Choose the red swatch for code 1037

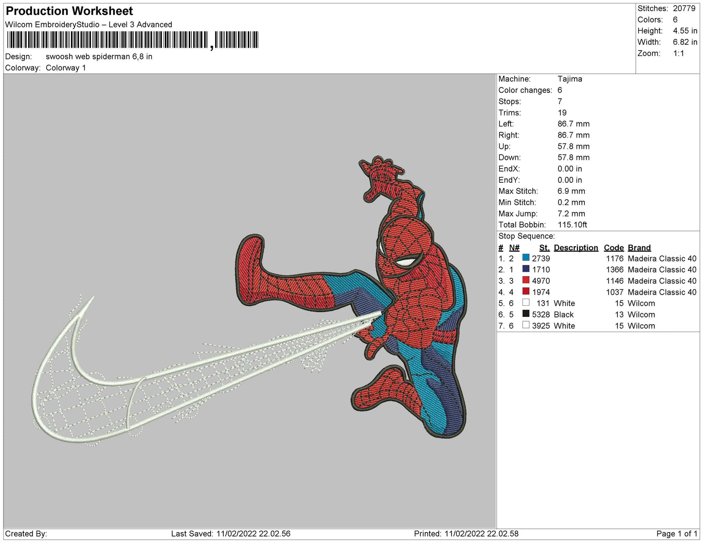[x=525, y=291]
